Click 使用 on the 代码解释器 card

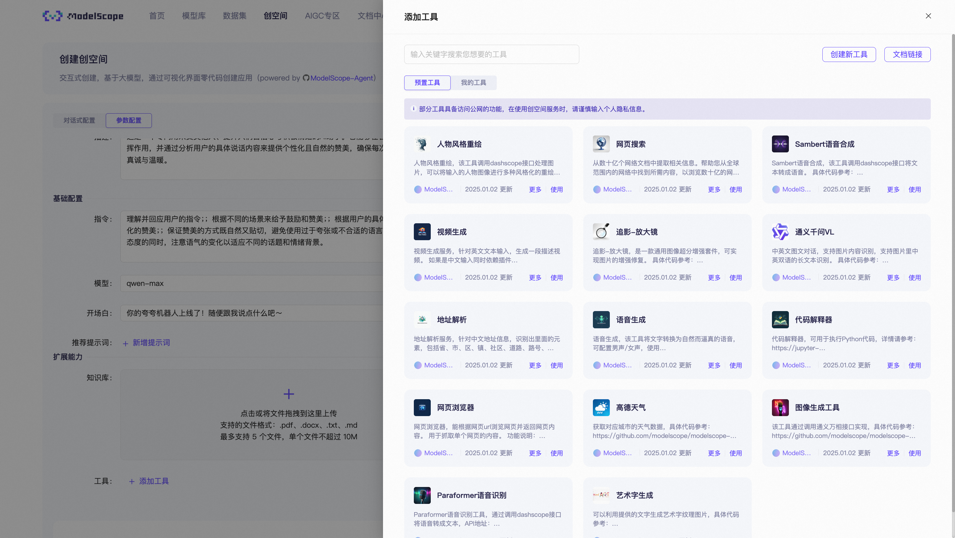click(x=915, y=365)
